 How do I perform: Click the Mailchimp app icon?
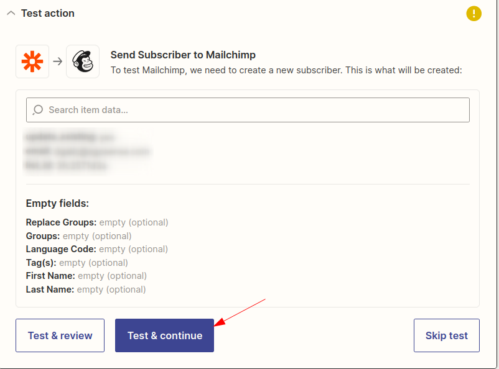pos(83,61)
